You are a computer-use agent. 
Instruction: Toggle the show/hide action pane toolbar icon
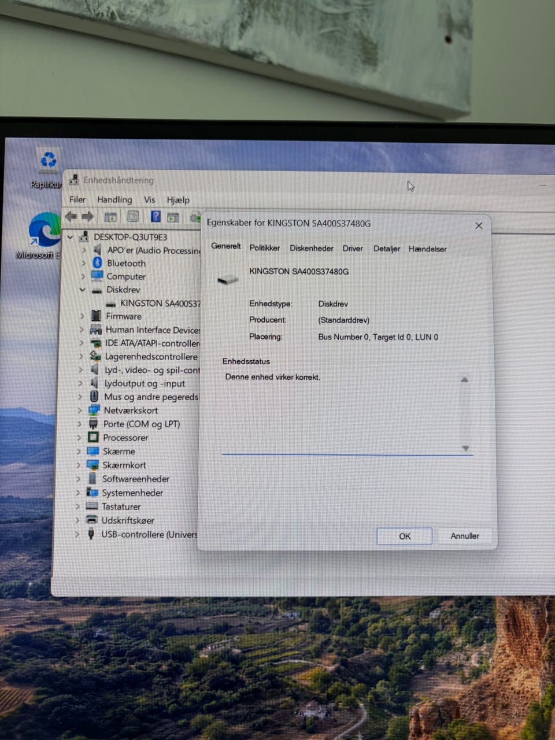[173, 217]
